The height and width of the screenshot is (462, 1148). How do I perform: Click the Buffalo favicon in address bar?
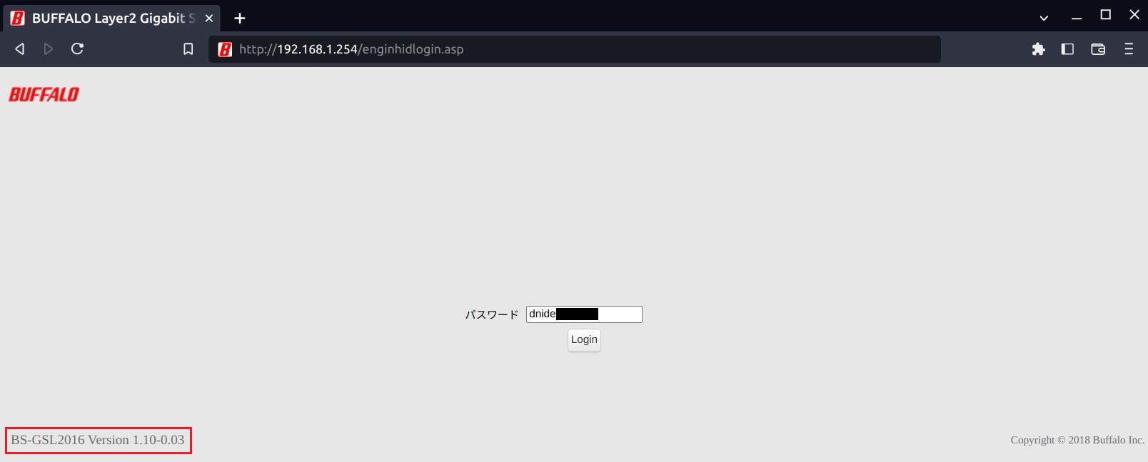click(225, 49)
